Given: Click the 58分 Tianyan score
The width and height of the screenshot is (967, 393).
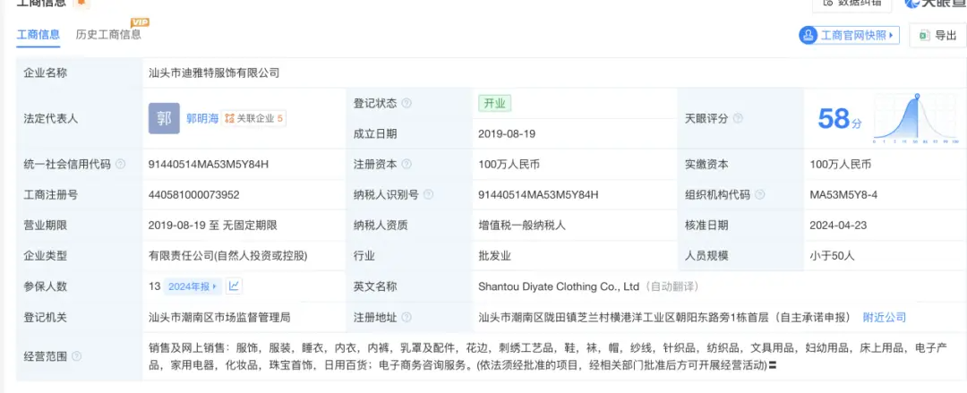Looking at the screenshot, I should pyautogui.click(x=839, y=119).
